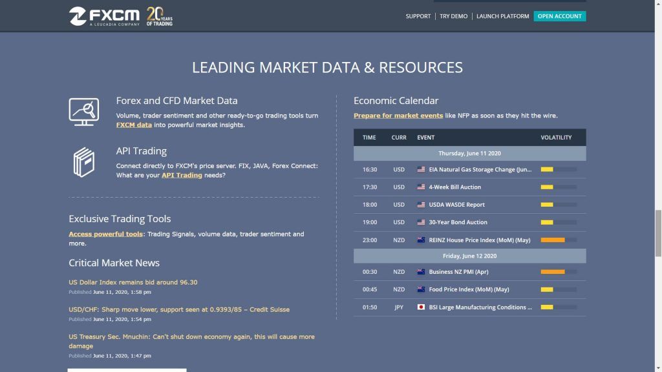The image size is (662, 372).
Task: Click BSI Large Manufacturing Conditions event
Action: 480,307
